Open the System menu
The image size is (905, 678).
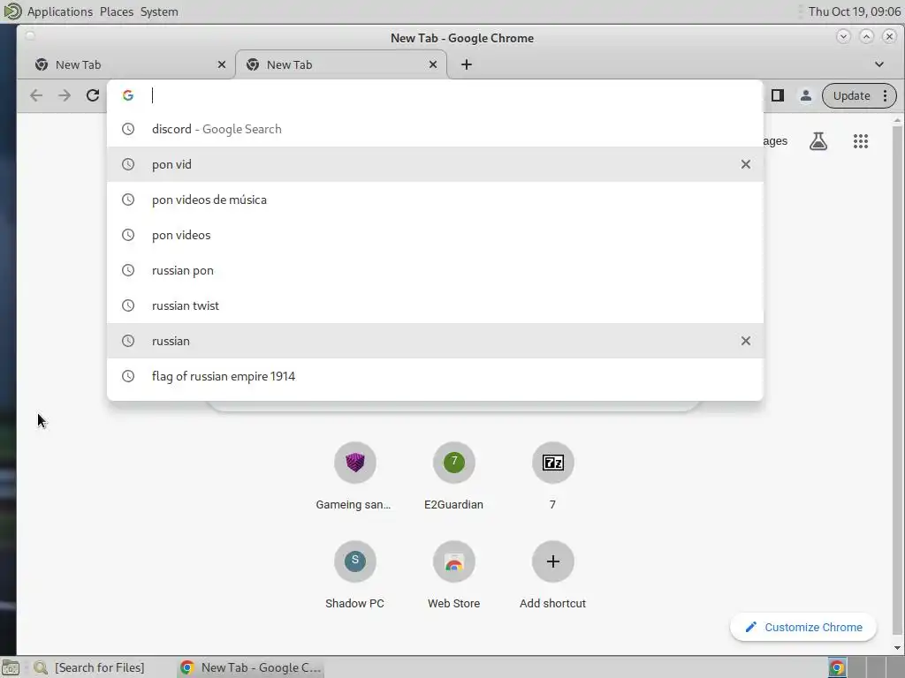(159, 11)
